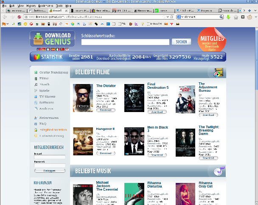
Task: Start search with the magnifier icon
Action: coord(221,17)
